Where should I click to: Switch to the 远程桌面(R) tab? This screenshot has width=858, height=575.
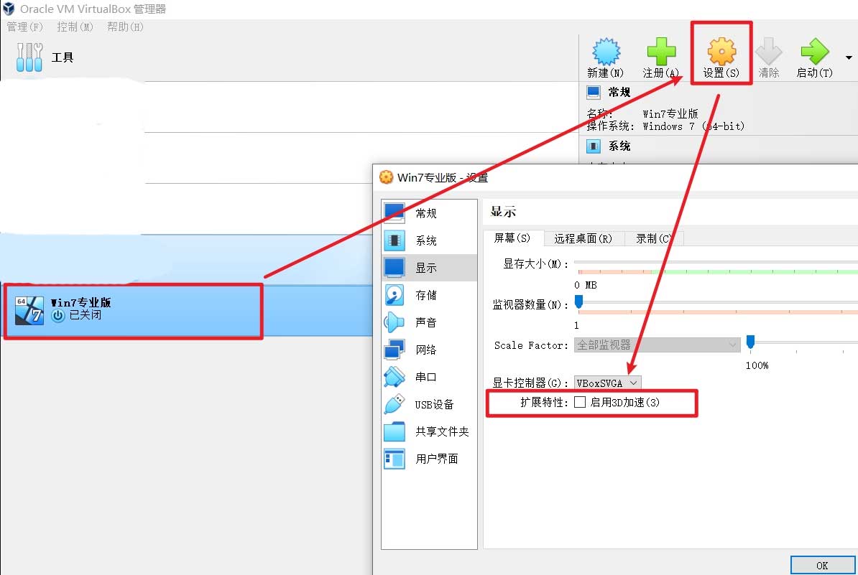[583, 238]
